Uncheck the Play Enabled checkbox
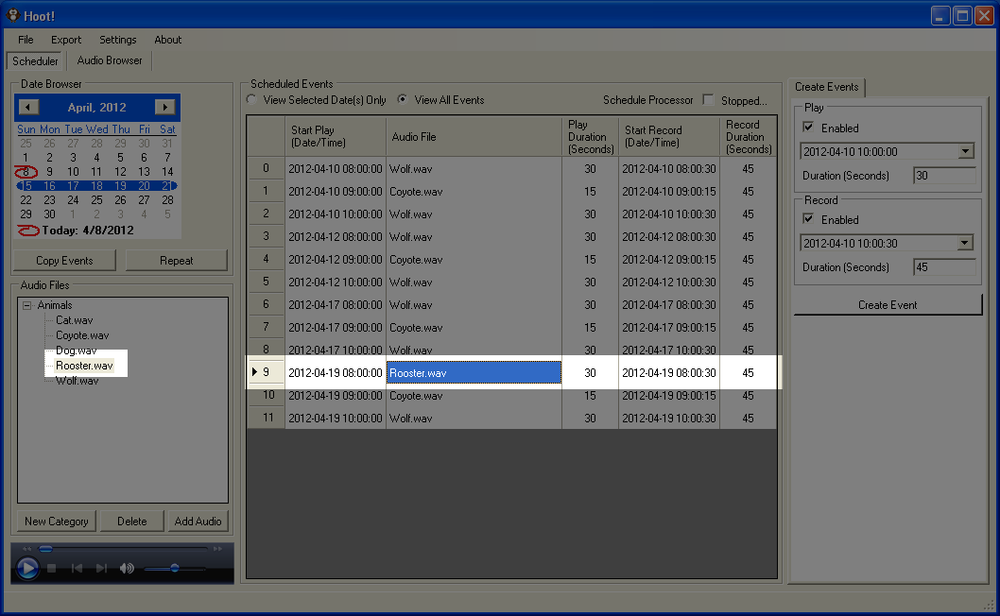The height and width of the screenshot is (616, 1000). (x=808, y=128)
